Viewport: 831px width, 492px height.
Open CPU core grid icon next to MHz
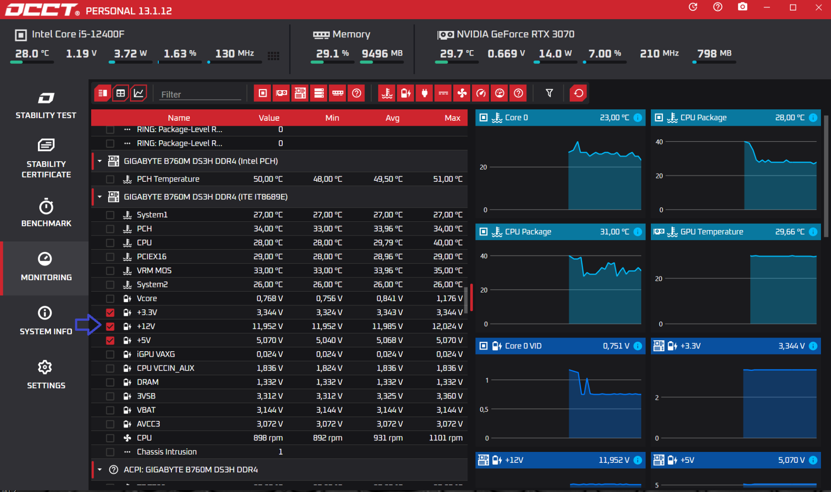[273, 56]
